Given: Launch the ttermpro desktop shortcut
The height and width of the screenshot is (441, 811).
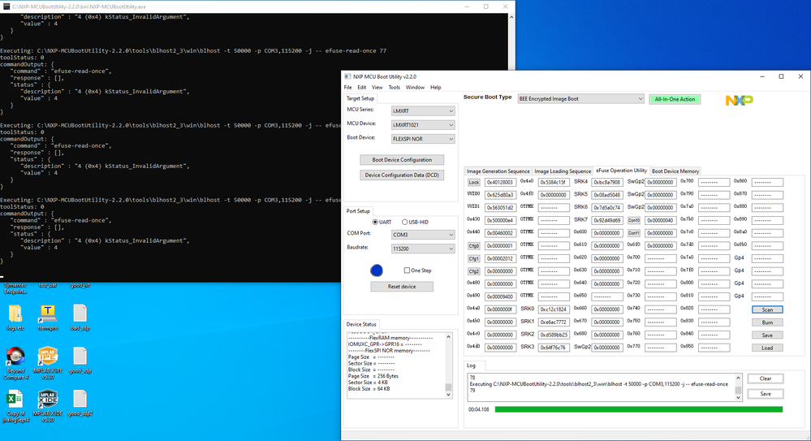Looking at the screenshot, I should click(x=48, y=318).
